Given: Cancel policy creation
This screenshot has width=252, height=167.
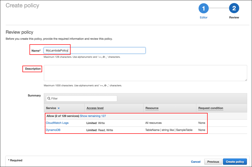Looking at the screenshot, I should tap(196, 162).
